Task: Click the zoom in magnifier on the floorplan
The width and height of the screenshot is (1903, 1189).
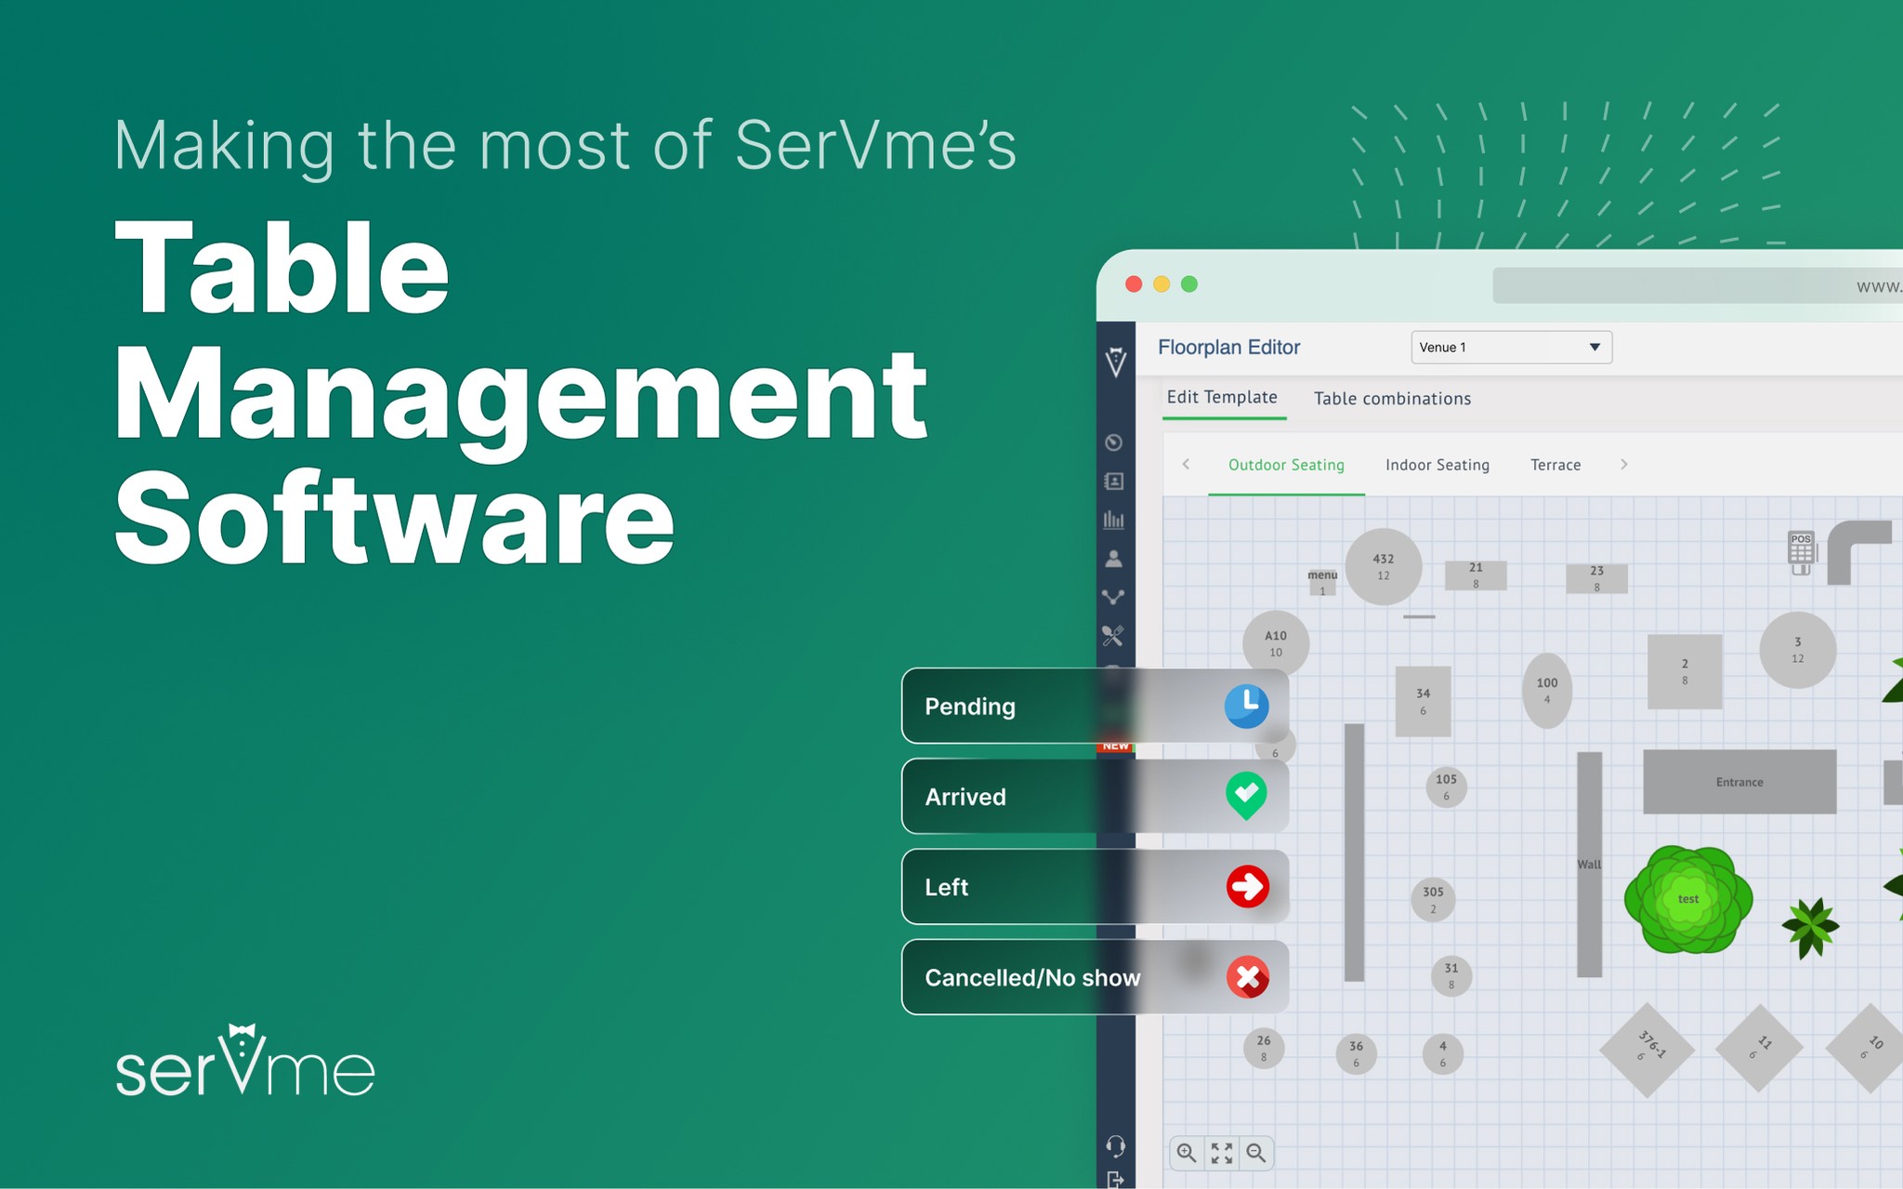Action: coord(1186,1153)
